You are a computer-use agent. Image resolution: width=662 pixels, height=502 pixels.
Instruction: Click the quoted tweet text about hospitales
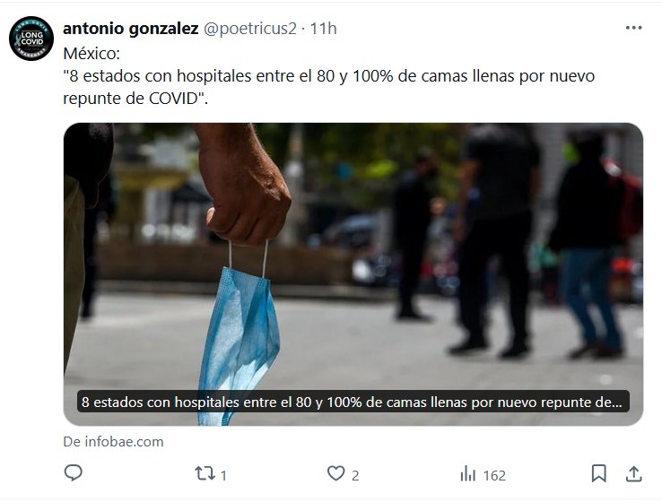329,87
